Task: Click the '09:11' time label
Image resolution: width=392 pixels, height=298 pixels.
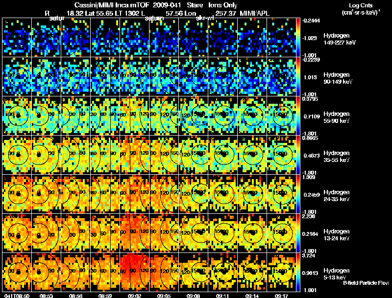Action: tap(222, 296)
